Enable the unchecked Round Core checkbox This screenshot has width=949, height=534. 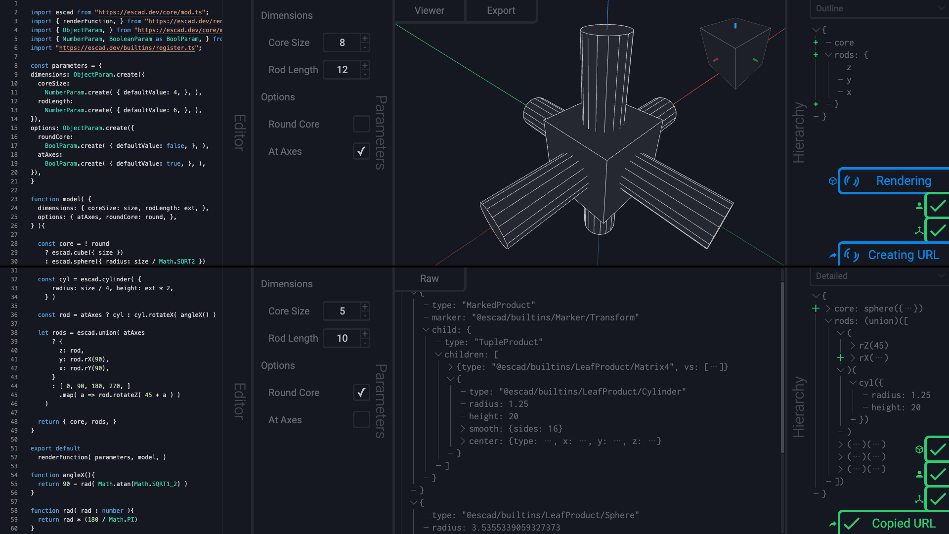pos(361,124)
